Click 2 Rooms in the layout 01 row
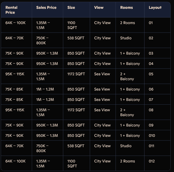This screenshot has height=172, width=174. tap(127, 23)
